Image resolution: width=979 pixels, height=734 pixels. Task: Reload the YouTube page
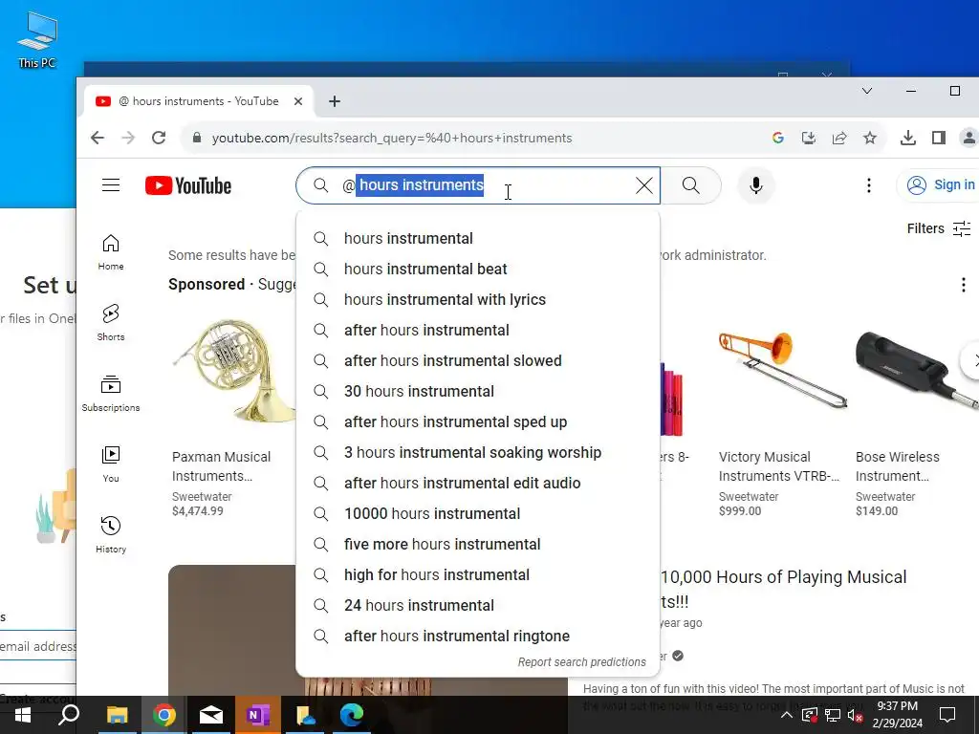click(159, 138)
